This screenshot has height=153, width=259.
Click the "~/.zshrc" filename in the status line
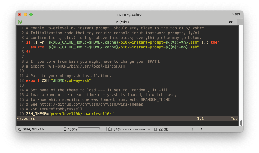[x=26, y=119]
